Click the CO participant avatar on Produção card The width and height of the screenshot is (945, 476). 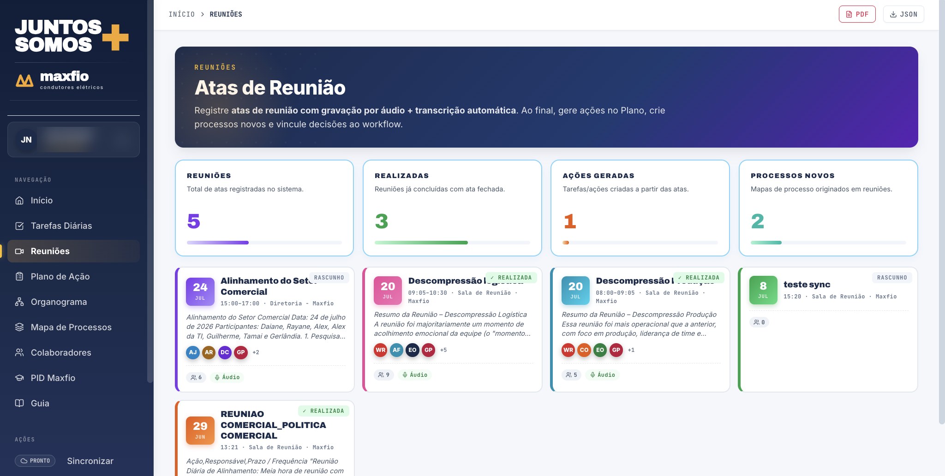(x=584, y=350)
